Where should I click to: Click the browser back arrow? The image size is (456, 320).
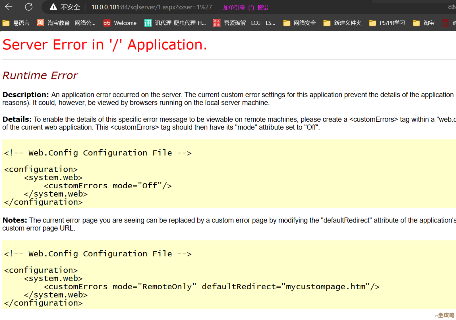9,7
